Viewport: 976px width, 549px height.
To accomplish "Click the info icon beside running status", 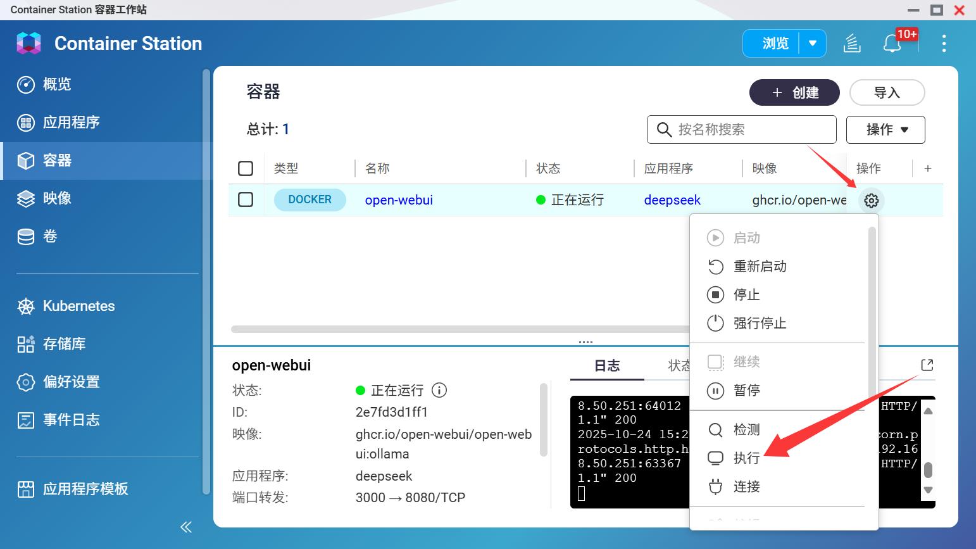I will point(439,390).
